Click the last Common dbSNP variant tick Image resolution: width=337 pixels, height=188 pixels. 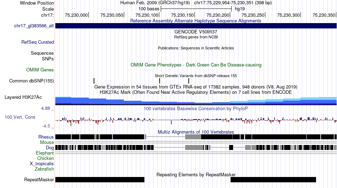pos(189,81)
